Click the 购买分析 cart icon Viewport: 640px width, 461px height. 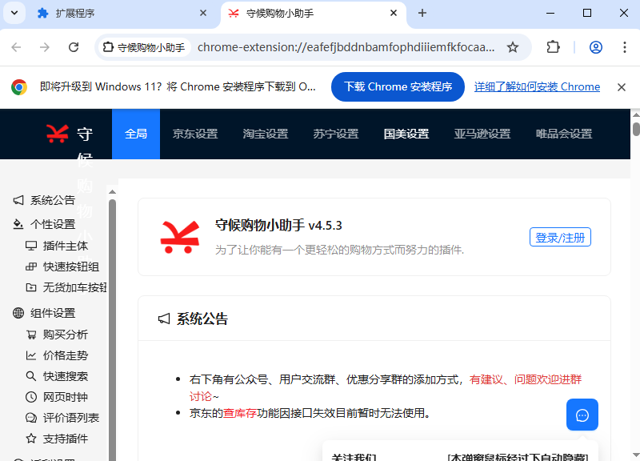31,335
